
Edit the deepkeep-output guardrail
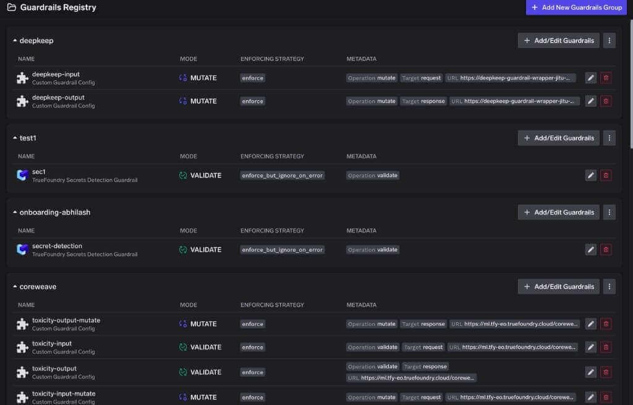[x=590, y=101]
